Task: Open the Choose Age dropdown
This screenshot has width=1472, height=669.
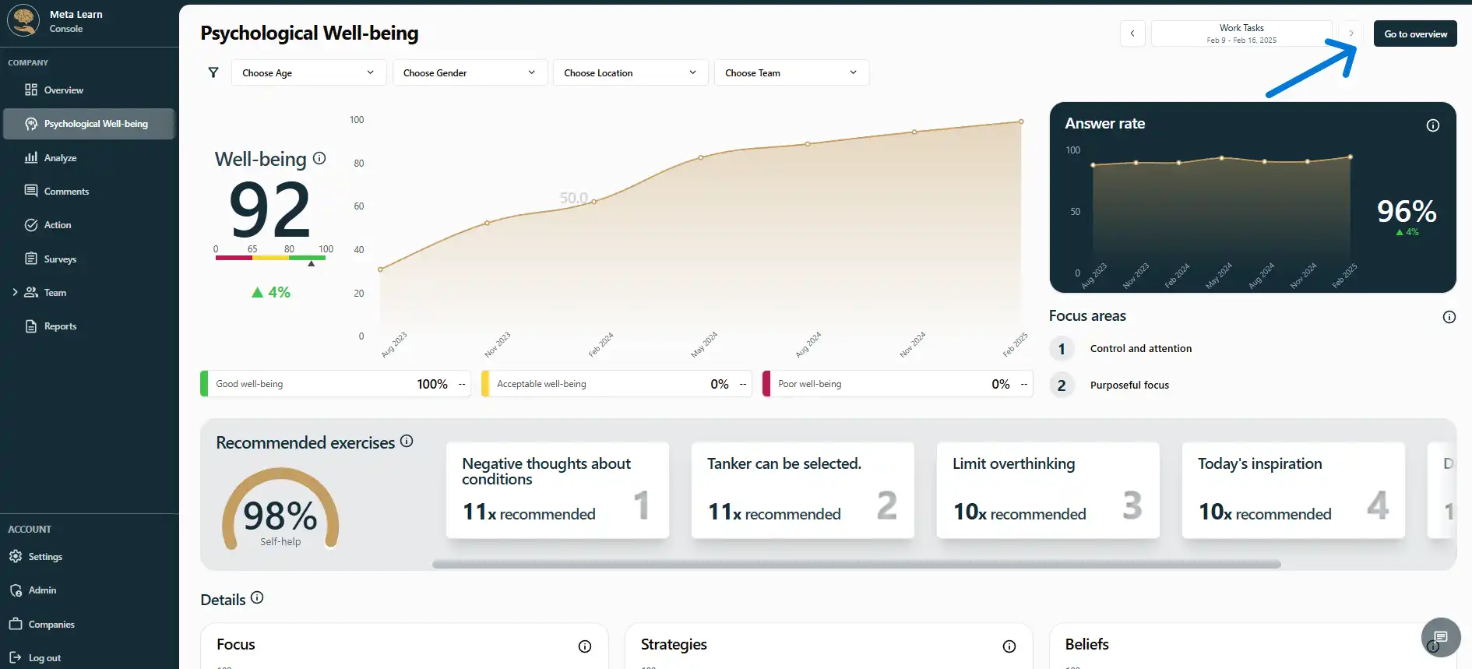Action: (308, 73)
